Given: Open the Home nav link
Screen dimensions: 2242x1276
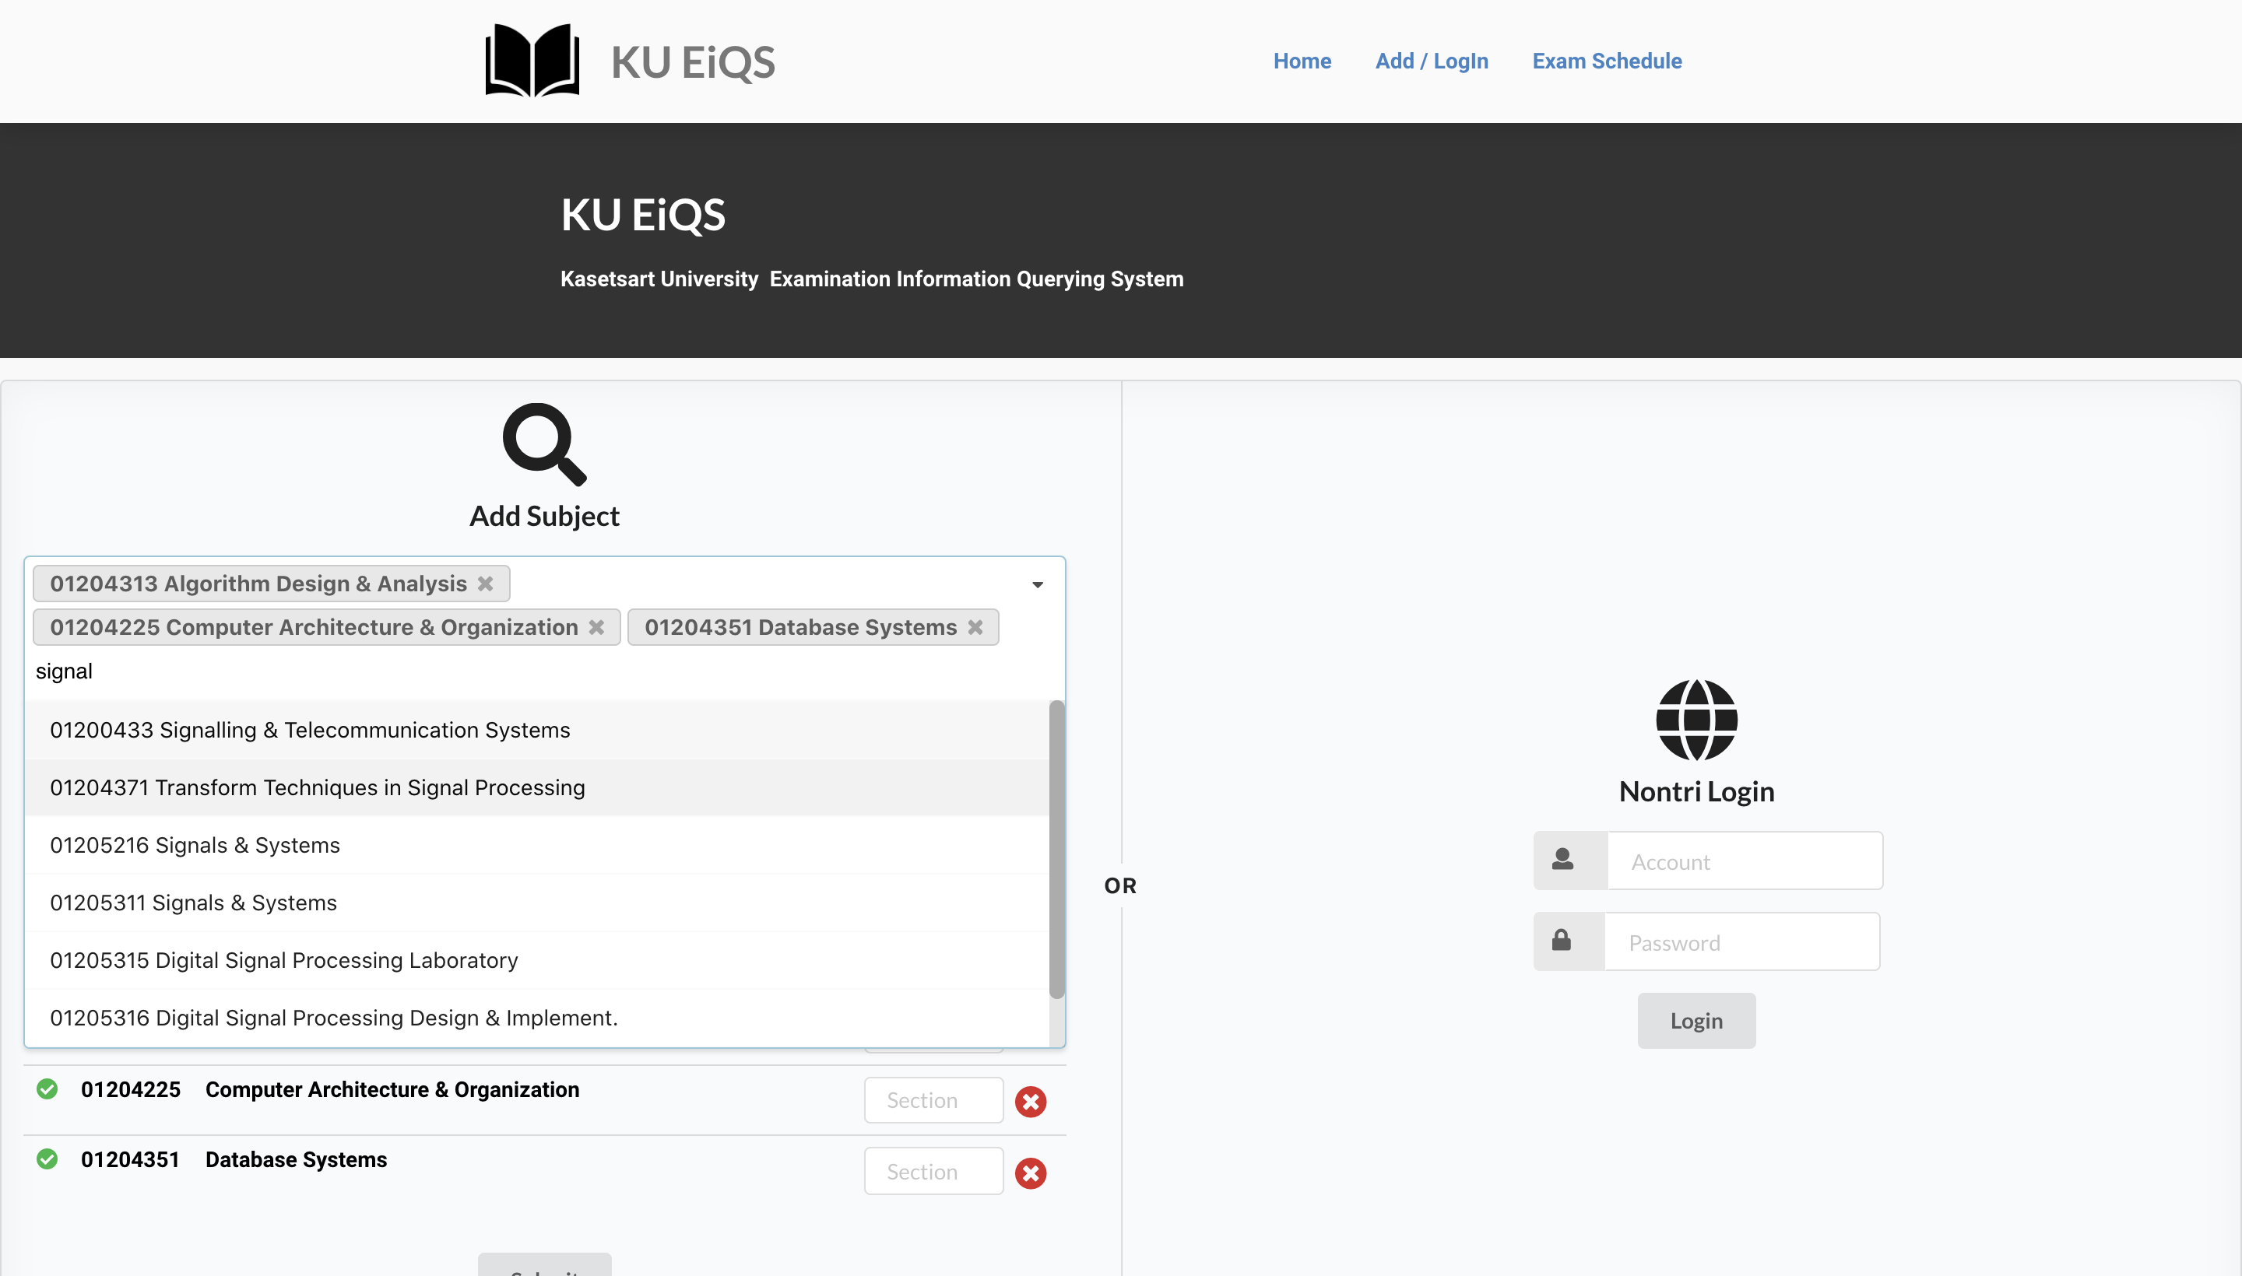Looking at the screenshot, I should pos(1302,61).
